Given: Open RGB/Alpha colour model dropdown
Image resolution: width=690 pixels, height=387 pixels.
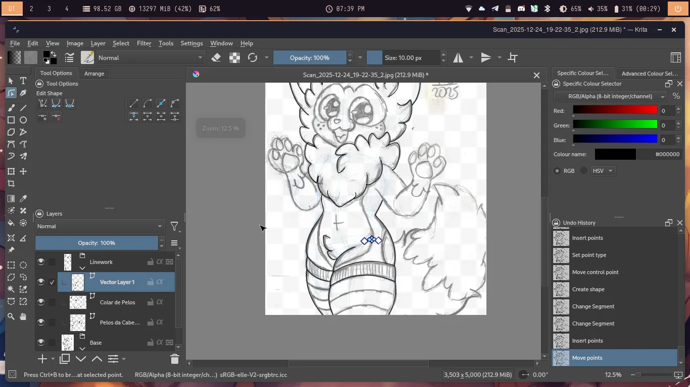Looking at the screenshot, I should pos(610,96).
